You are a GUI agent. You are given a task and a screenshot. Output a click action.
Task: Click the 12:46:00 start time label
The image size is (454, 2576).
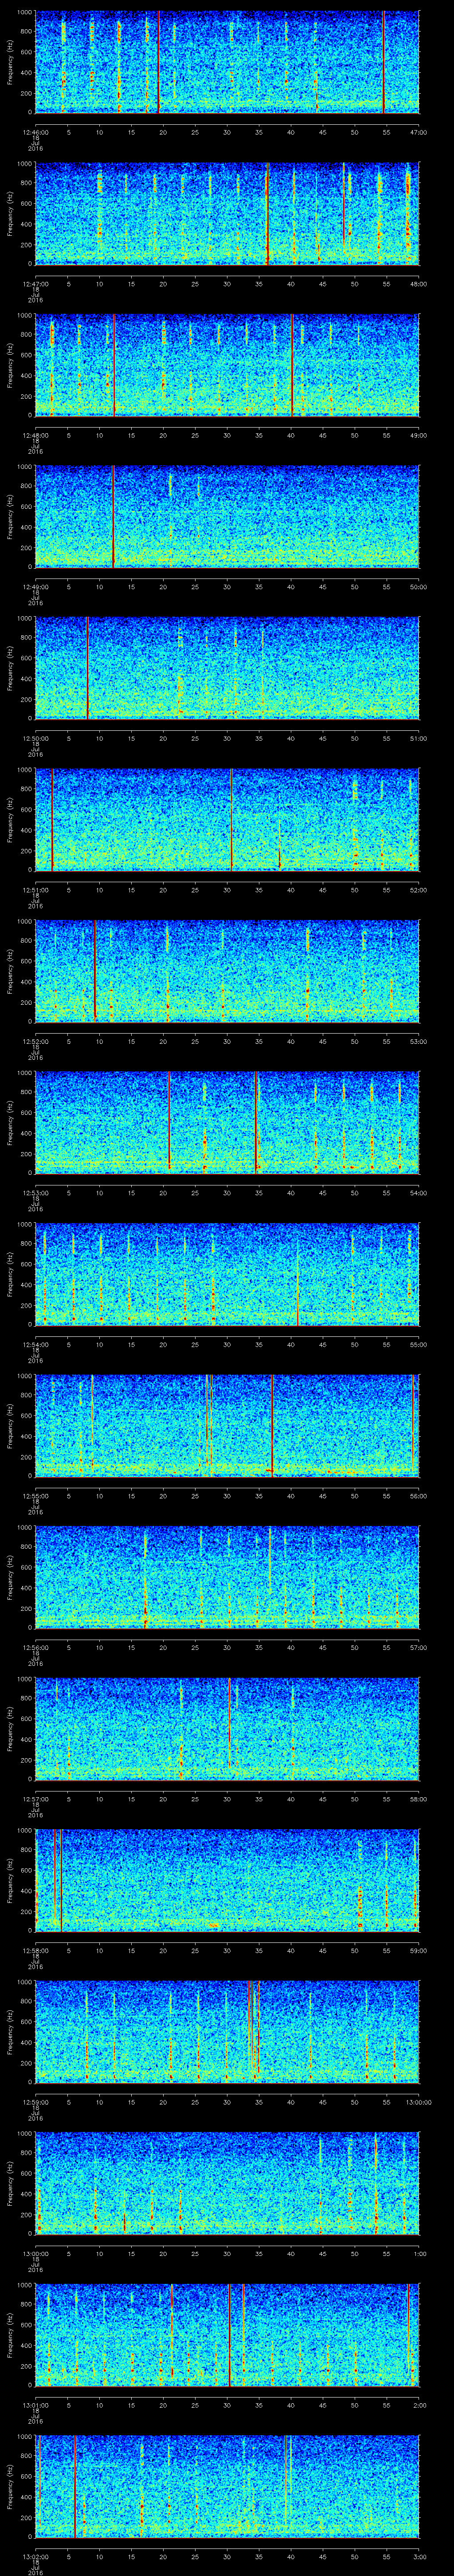[x=37, y=131]
